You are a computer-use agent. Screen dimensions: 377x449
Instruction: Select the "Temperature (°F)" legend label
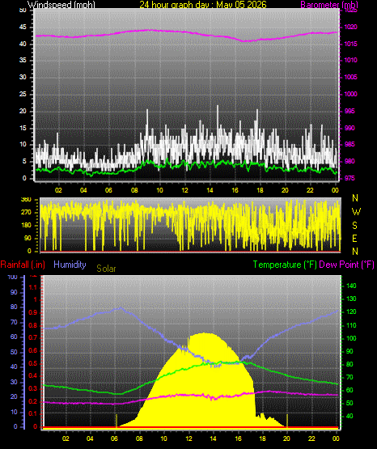coord(285,265)
